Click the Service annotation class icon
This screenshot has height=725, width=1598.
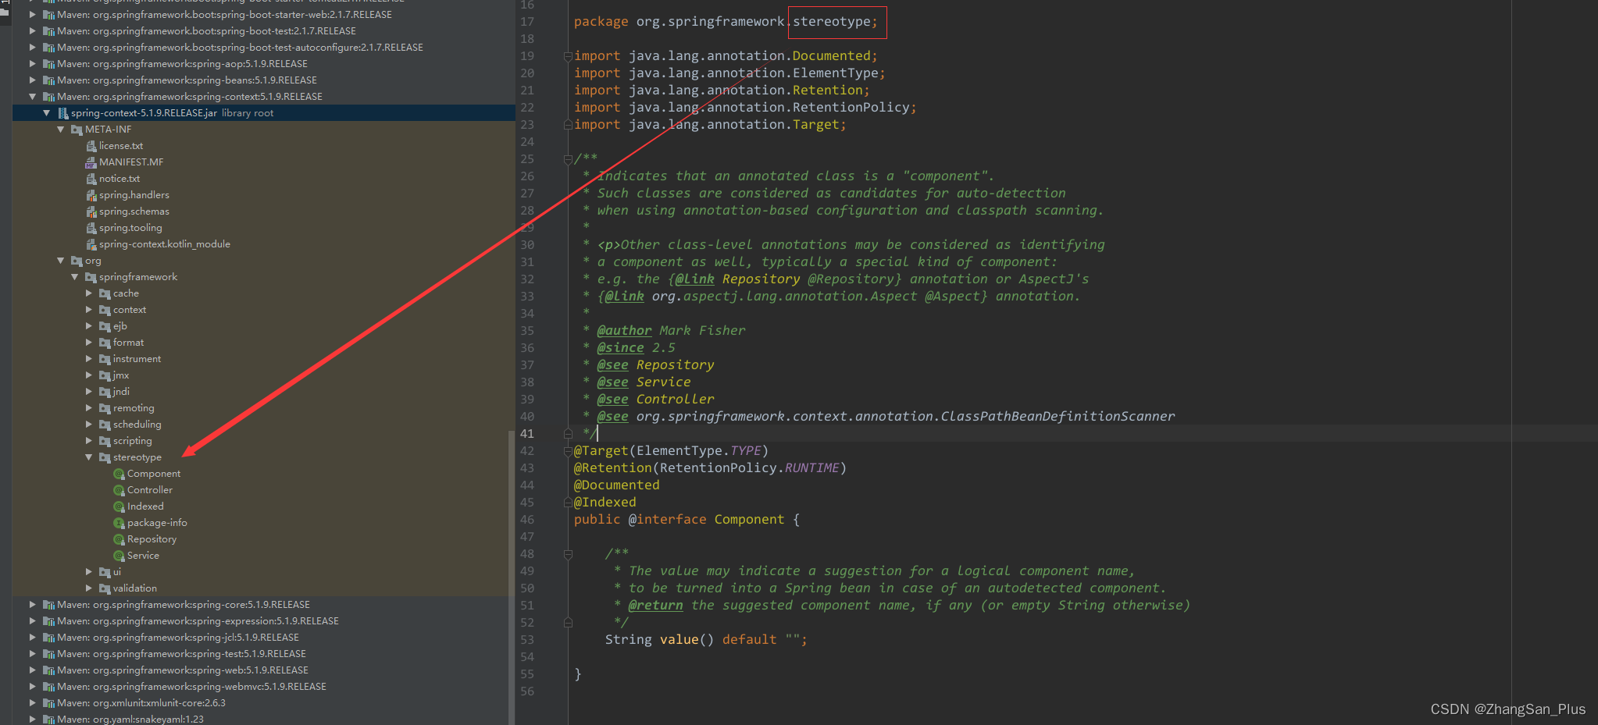click(x=119, y=556)
